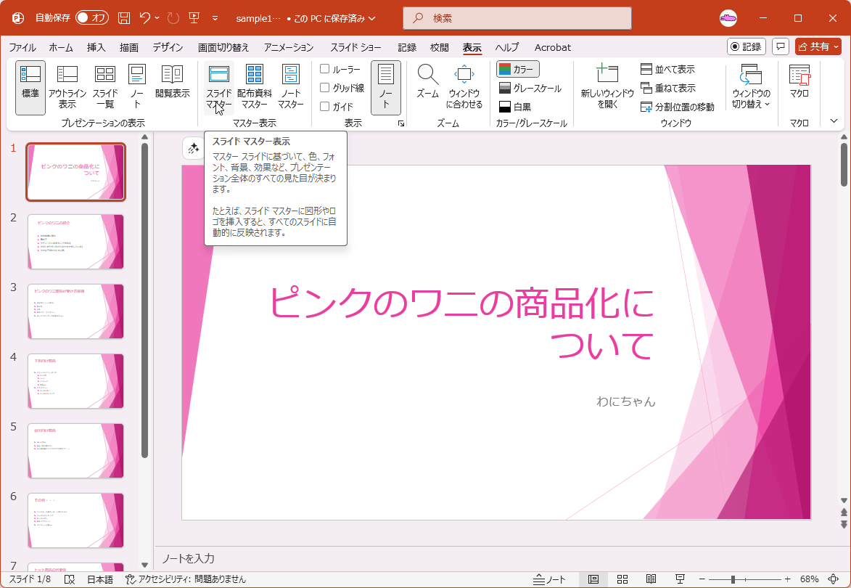Click アクセシビリティ: 問題ありません status
Viewport: 851px width, 588px height.
tap(185, 579)
